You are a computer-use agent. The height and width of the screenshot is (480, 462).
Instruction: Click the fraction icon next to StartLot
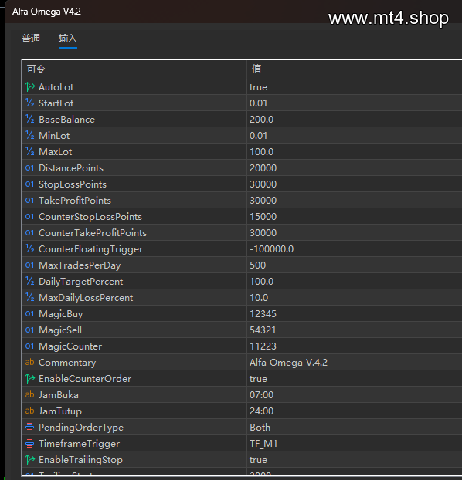29,103
